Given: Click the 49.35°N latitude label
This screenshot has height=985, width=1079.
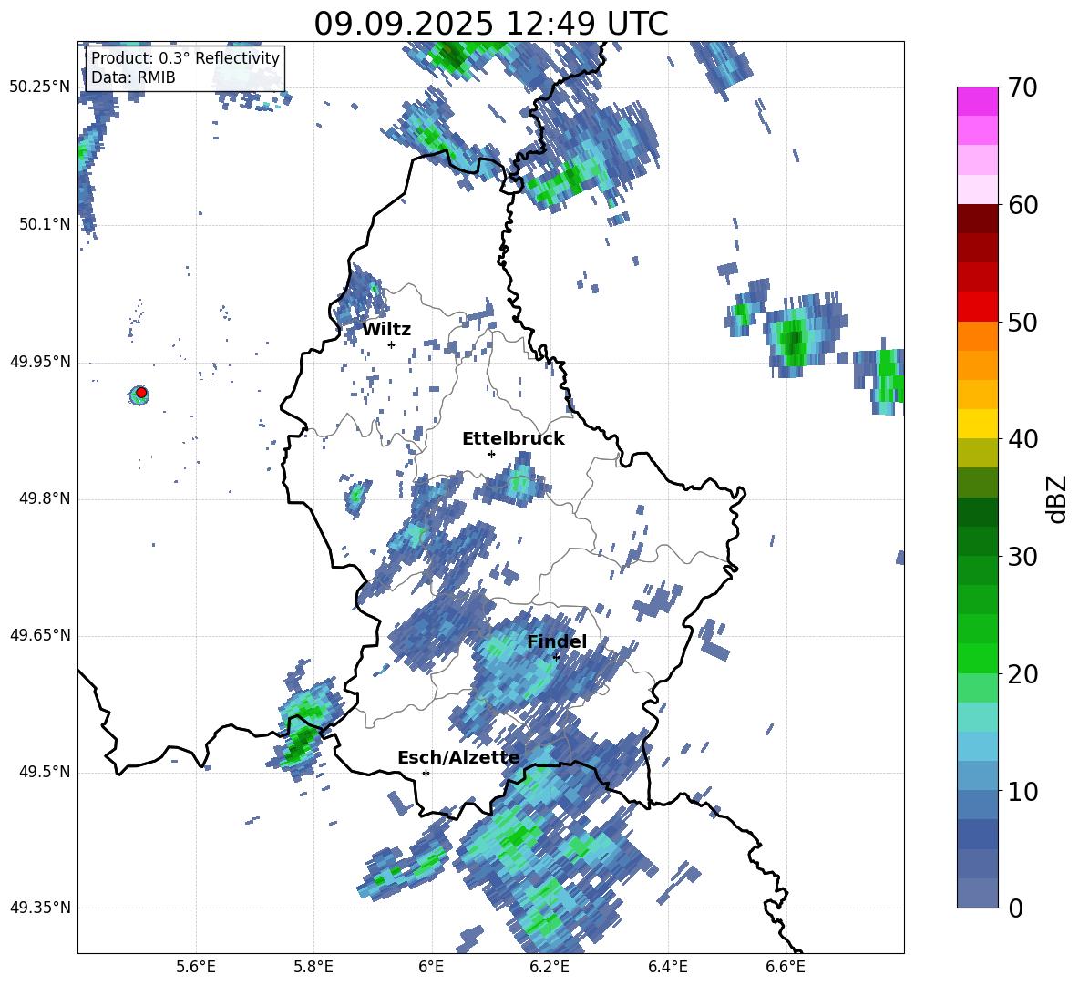Looking at the screenshot, I should click(40, 908).
